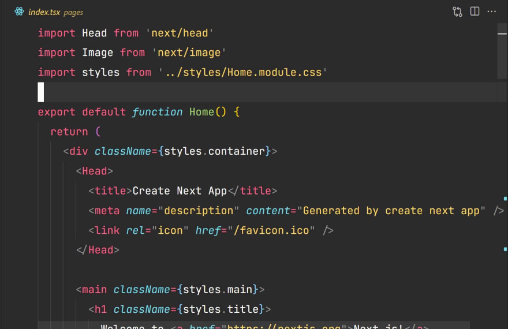Click the '../styles/Home.module.css' path string

(242, 72)
